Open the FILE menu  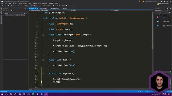(2, 3)
